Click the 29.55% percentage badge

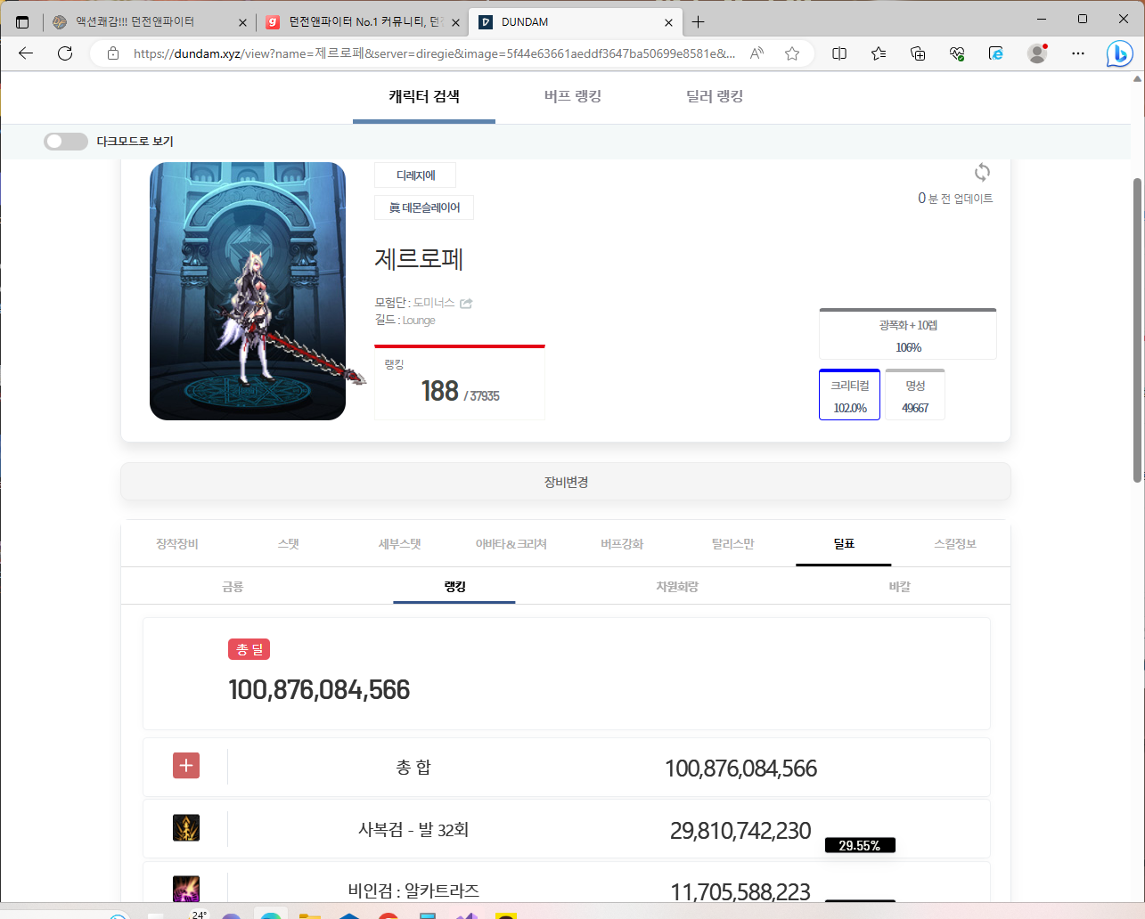pos(860,845)
